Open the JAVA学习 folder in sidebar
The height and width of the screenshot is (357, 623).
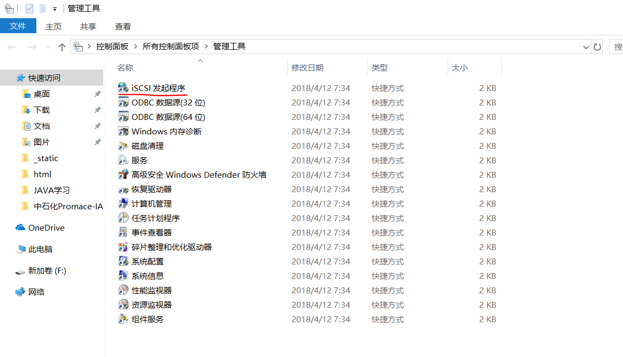(x=52, y=190)
